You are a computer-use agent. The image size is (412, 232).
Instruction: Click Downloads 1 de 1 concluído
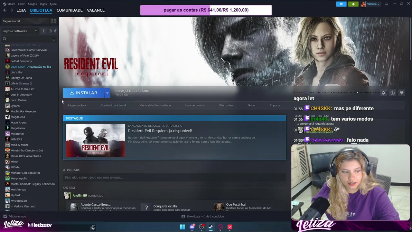[x=205, y=217]
